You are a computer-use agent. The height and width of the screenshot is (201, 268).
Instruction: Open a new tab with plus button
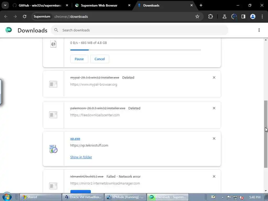tap(201, 5)
